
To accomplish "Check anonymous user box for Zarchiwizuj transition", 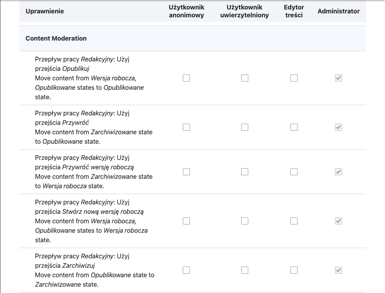I will click(186, 270).
